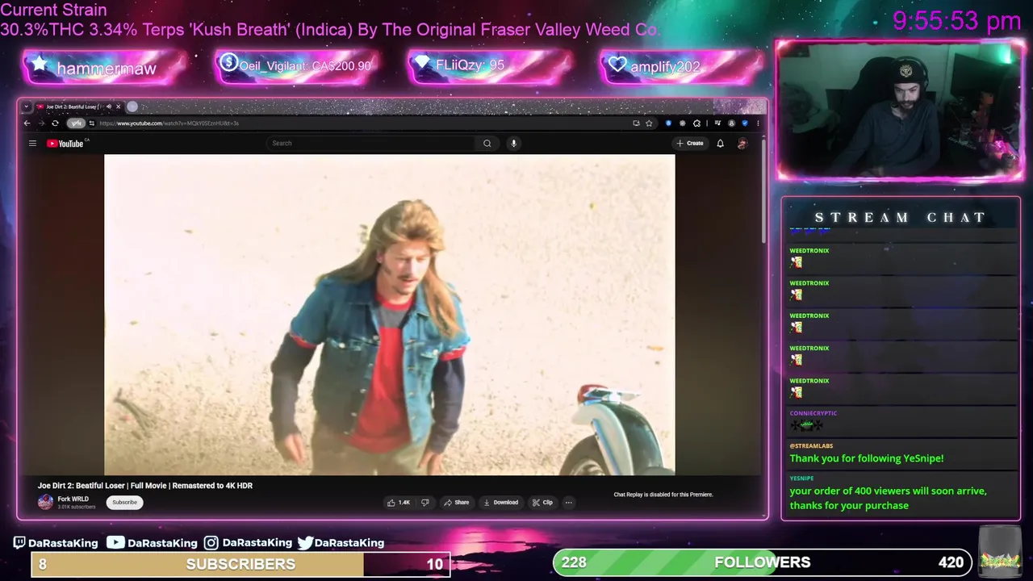Start voice search with the microphone
The image size is (1033, 581).
point(513,144)
